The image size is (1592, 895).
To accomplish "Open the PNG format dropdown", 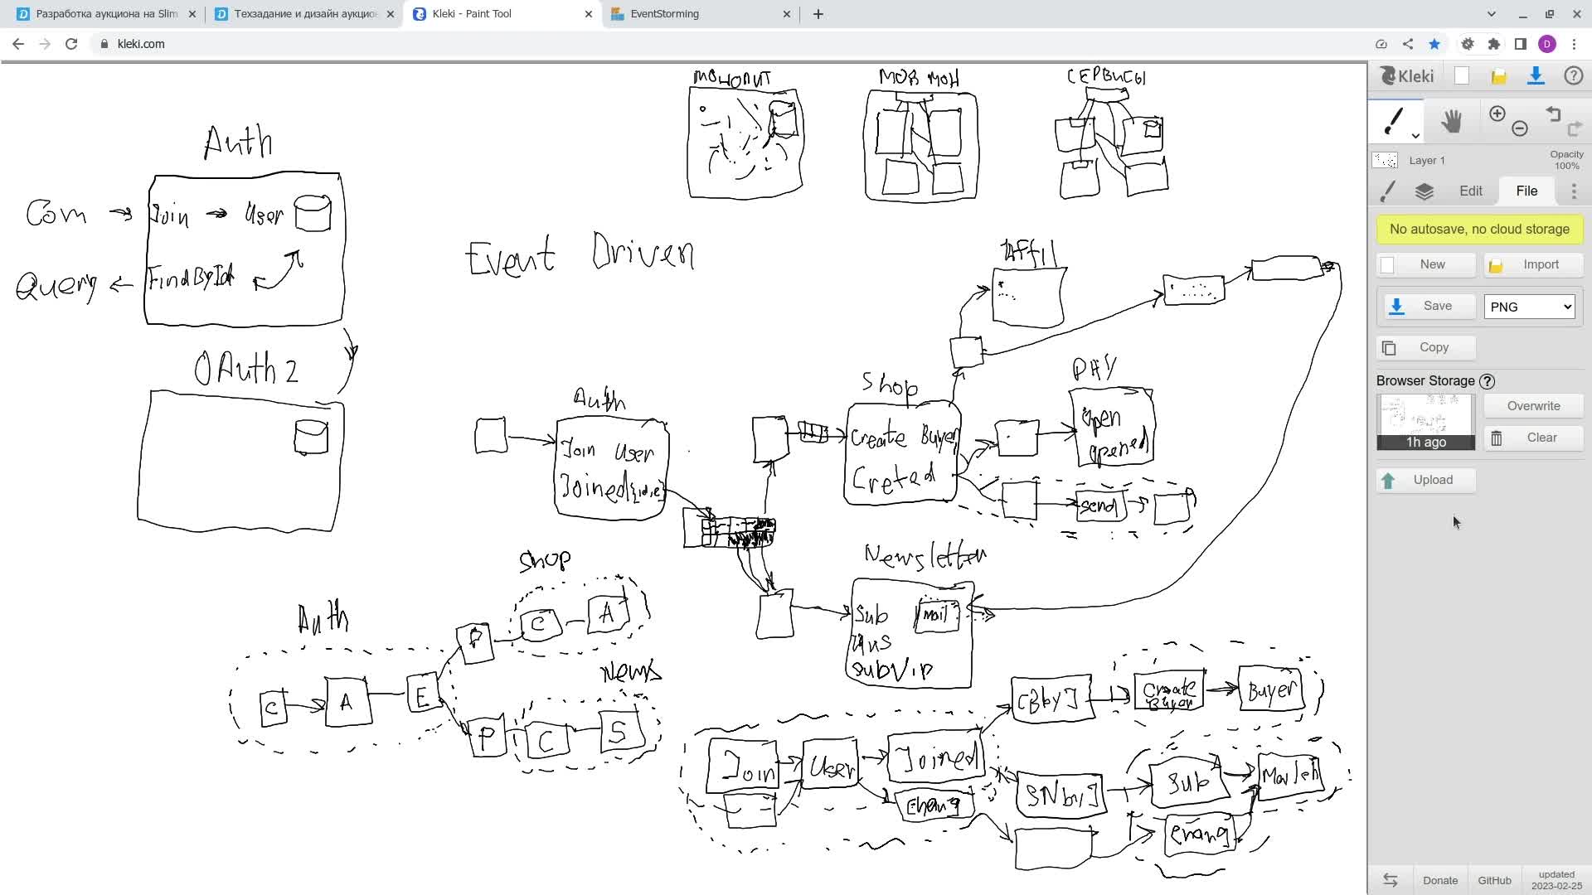I will [1529, 307].
